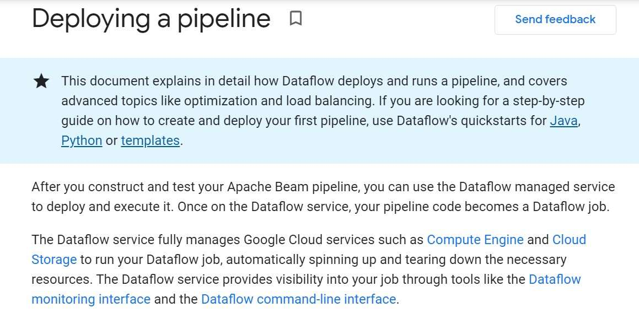Click the 'Deploying a pipeline' page heading
This screenshot has width=639, height=313.
(x=151, y=19)
